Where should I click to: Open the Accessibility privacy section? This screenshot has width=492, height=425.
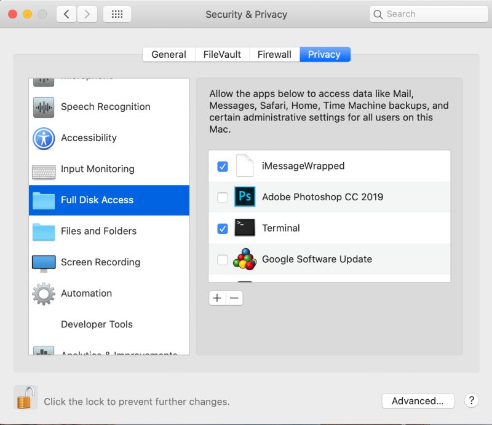tap(89, 138)
